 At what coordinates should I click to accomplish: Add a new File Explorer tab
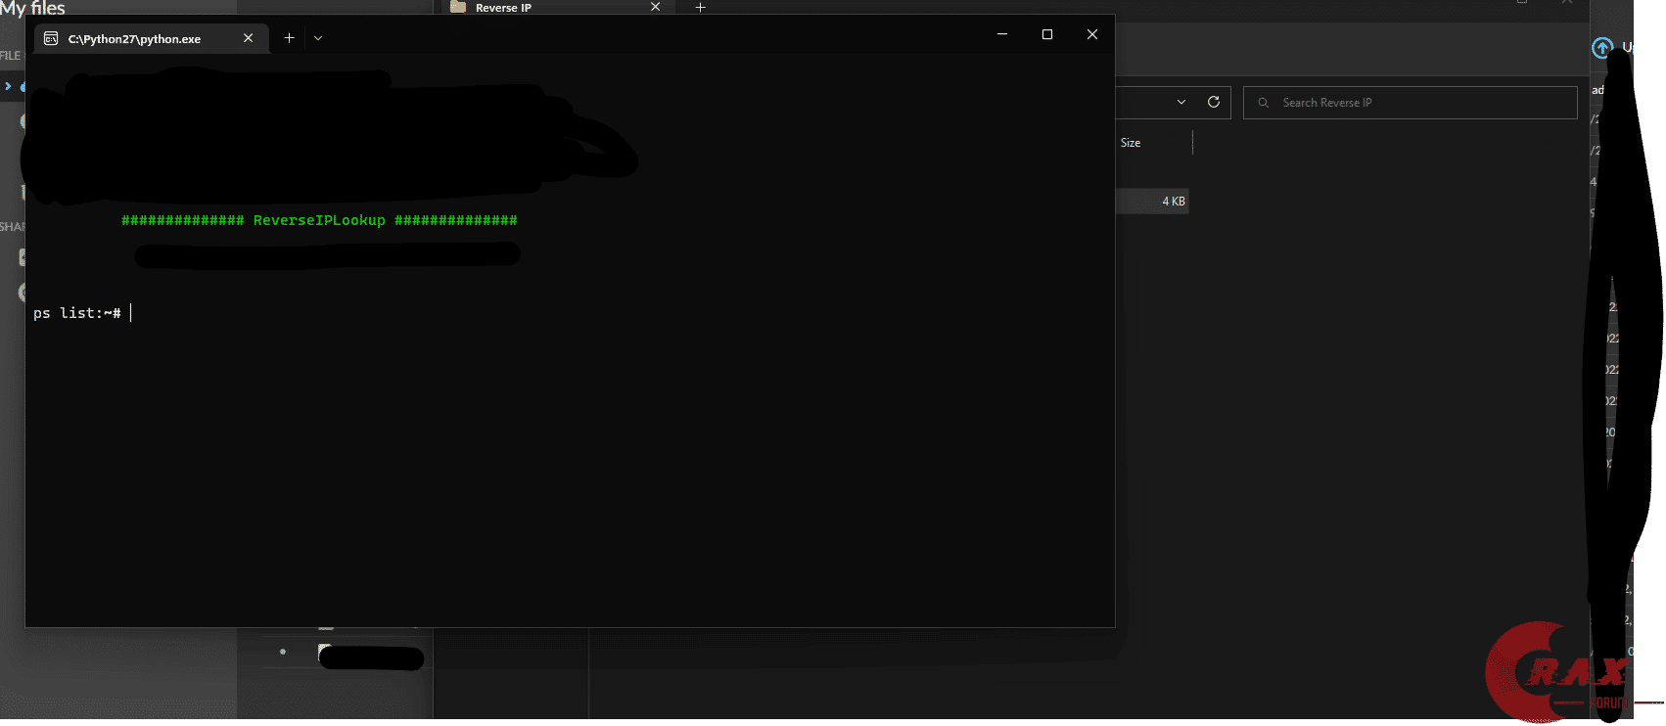pos(700,7)
